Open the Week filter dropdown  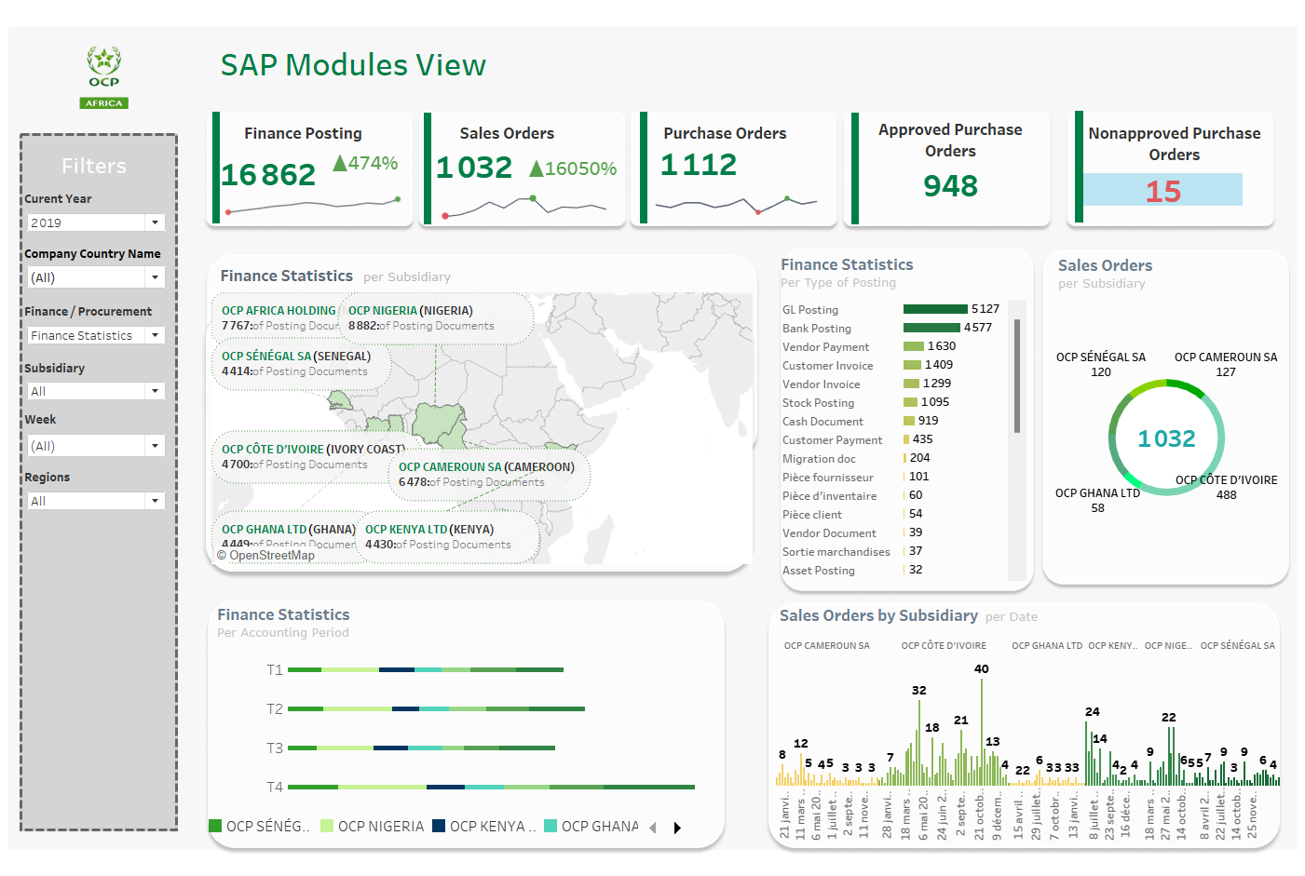(97, 446)
